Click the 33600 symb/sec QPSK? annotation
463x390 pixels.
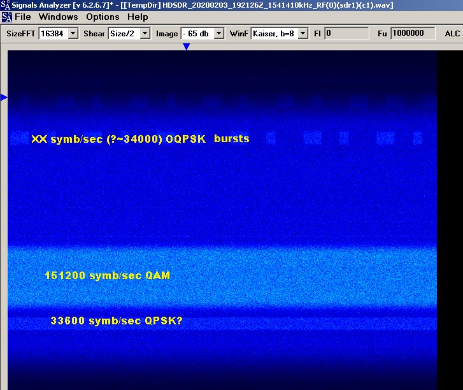click(117, 321)
